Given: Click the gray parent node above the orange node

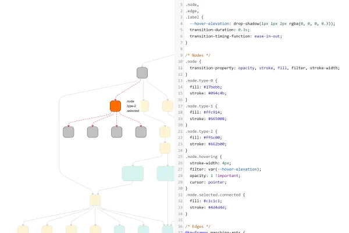Looking at the screenshot, I should (x=143, y=73).
